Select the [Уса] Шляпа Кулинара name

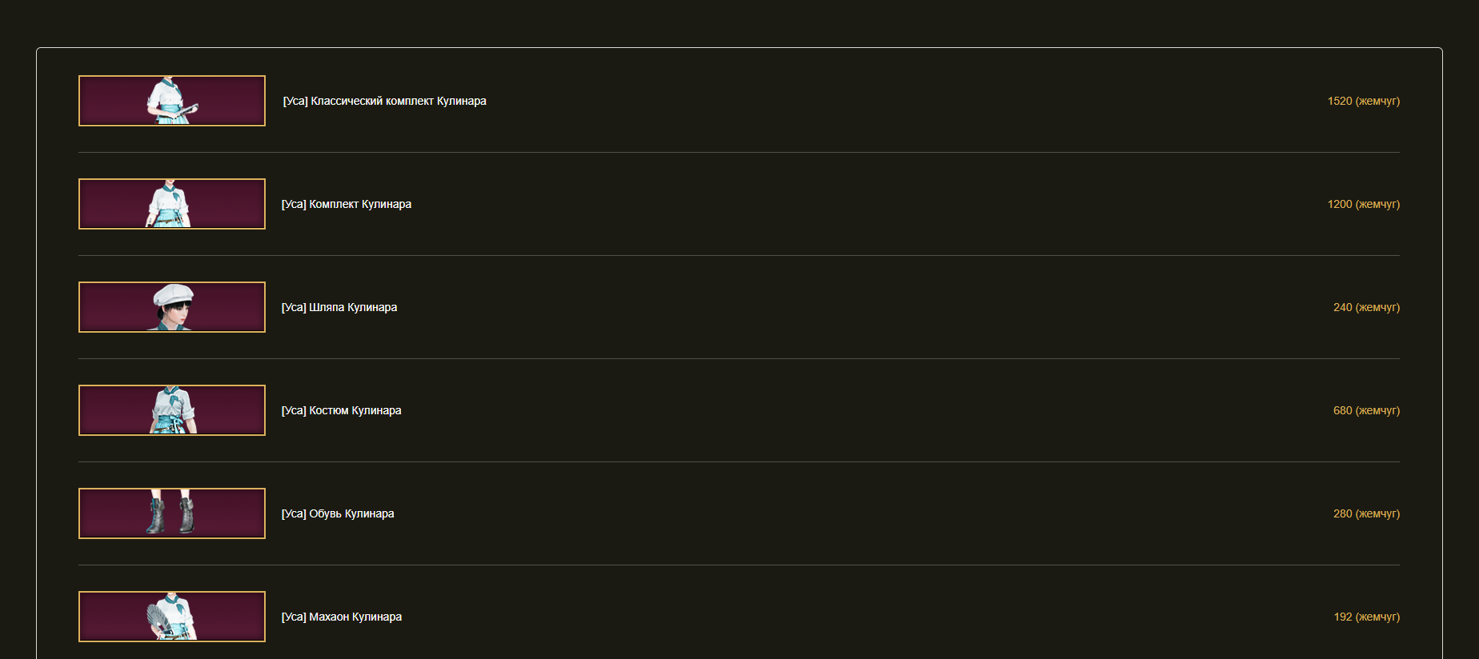pyautogui.click(x=339, y=307)
